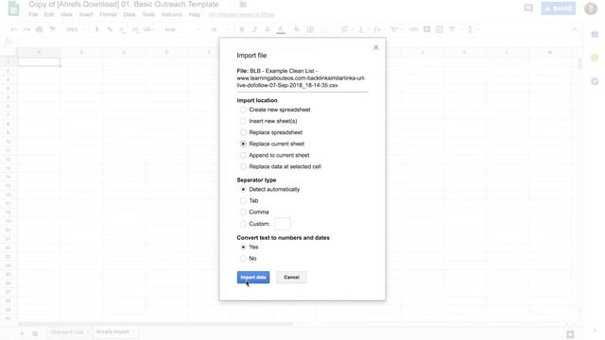The height and width of the screenshot is (340, 605).
Task: Open the font family dropdown
Action: point(181,29)
